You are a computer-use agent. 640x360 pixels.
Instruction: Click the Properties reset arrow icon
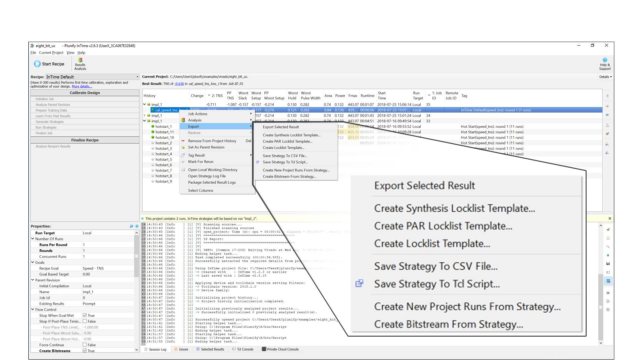coord(131,226)
